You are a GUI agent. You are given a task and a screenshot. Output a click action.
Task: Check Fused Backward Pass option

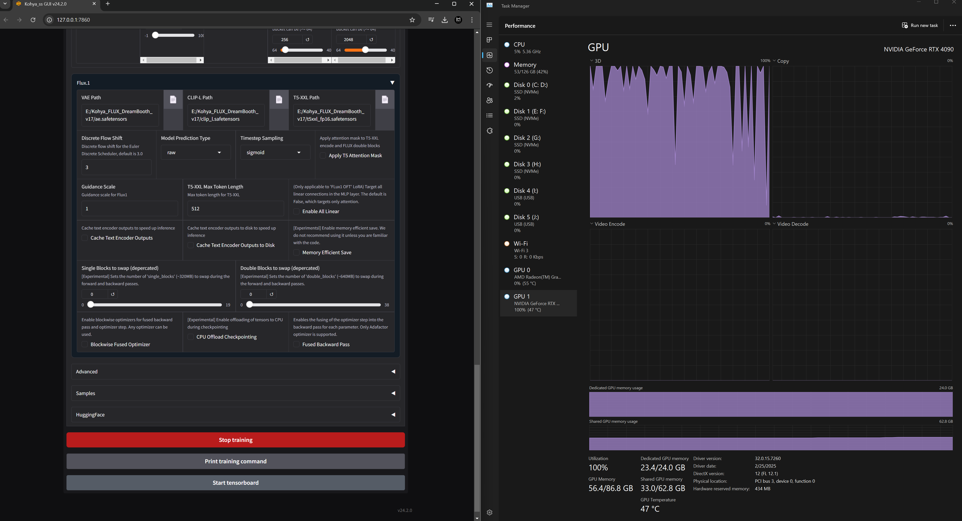296,344
